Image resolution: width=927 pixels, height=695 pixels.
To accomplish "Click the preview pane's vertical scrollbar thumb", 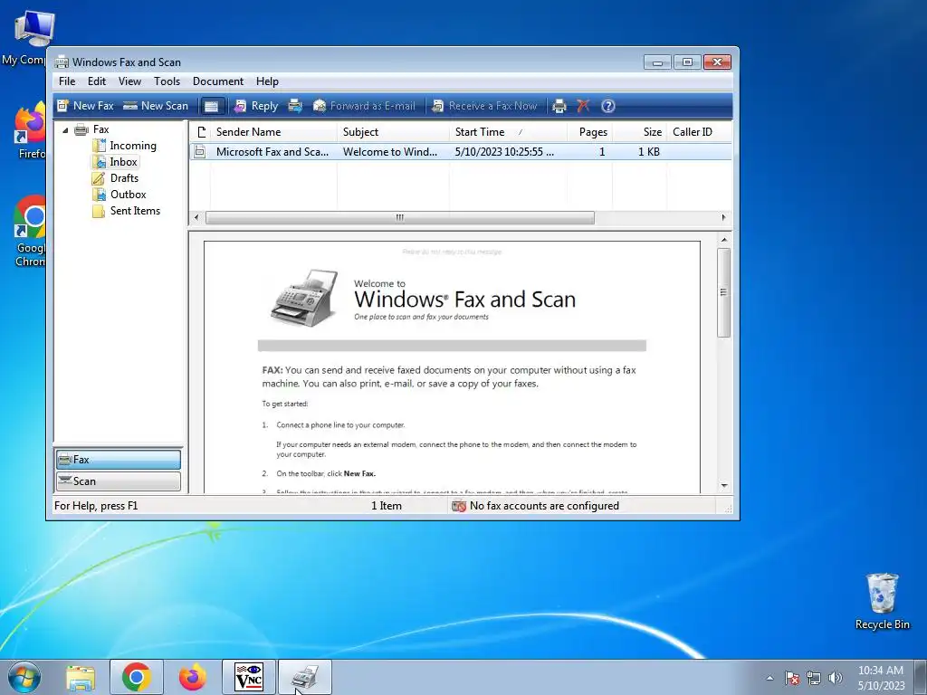I will tap(723, 292).
